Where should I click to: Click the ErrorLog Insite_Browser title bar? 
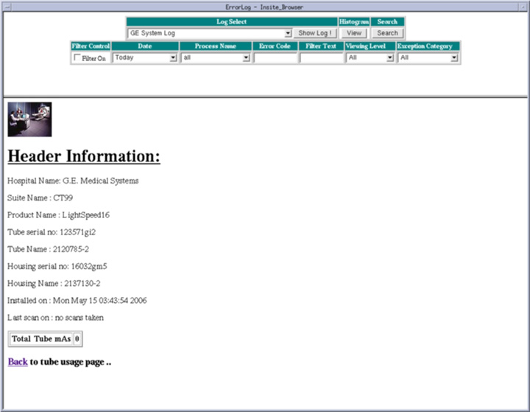264,7
